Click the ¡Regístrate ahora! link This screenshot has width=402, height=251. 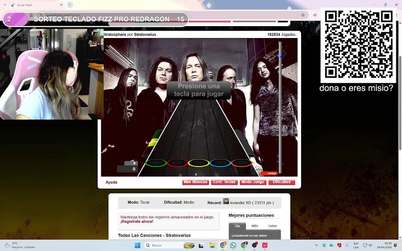137,222
